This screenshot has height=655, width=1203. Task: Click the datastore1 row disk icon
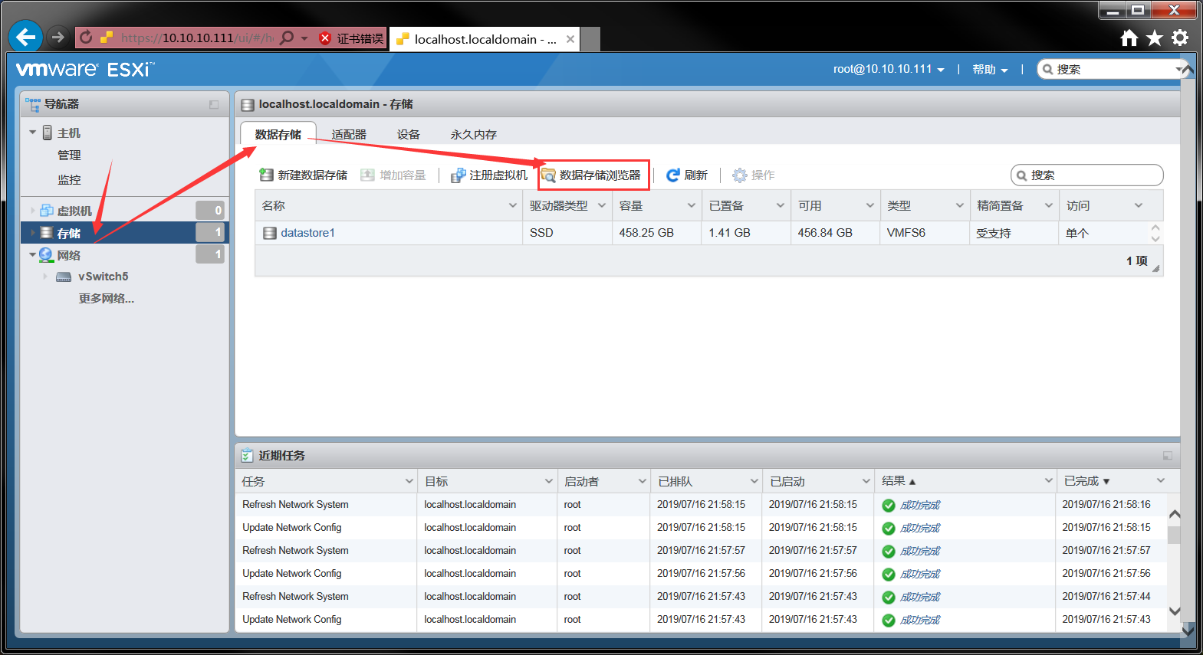coord(270,233)
